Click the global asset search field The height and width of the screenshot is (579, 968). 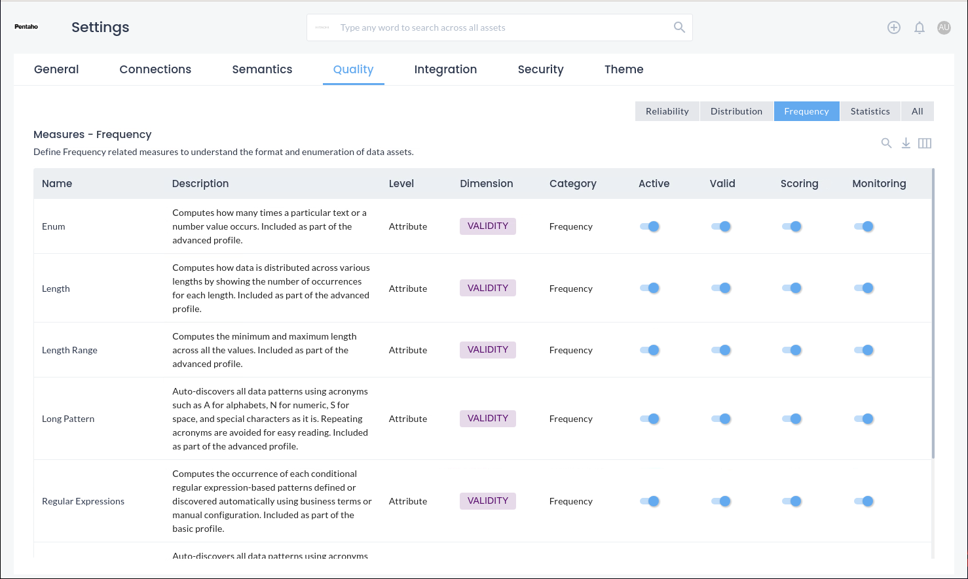(498, 27)
